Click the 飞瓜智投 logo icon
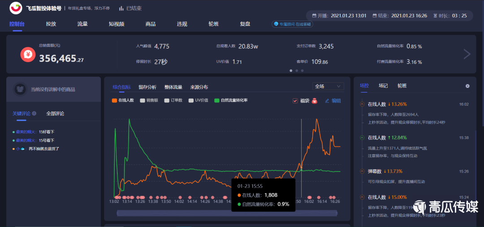 coord(16,8)
